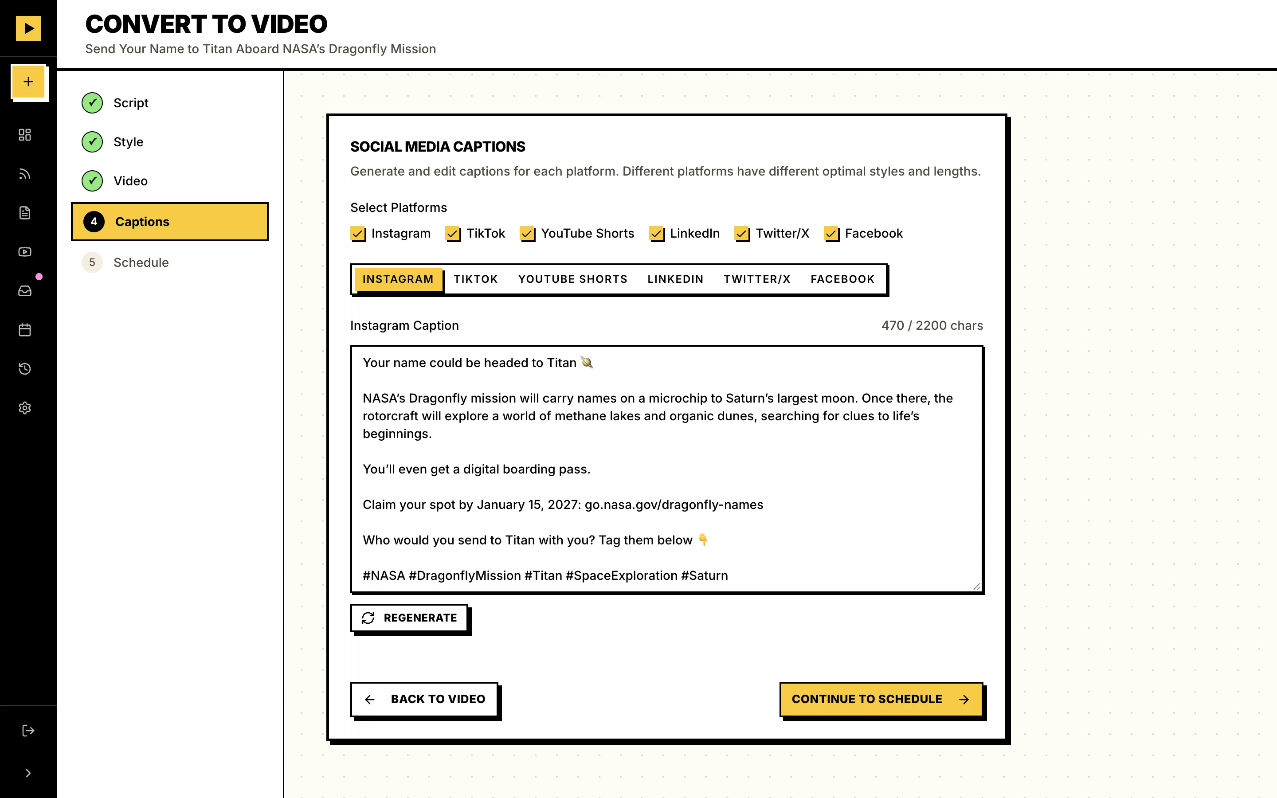Image resolution: width=1277 pixels, height=798 pixels.
Task: Select the INSTAGRAM caption tab
Action: tap(398, 279)
